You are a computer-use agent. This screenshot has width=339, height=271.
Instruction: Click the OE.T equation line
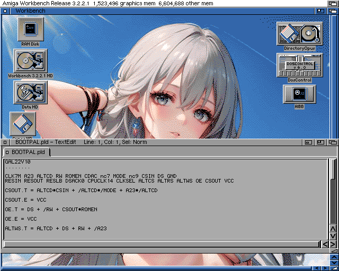coord(51,210)
